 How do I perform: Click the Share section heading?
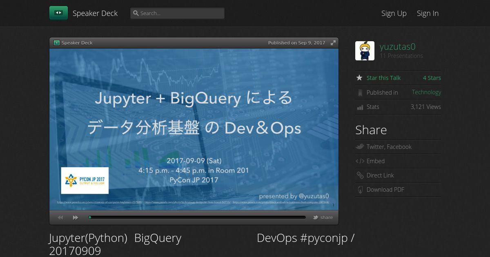click(371, 130)
